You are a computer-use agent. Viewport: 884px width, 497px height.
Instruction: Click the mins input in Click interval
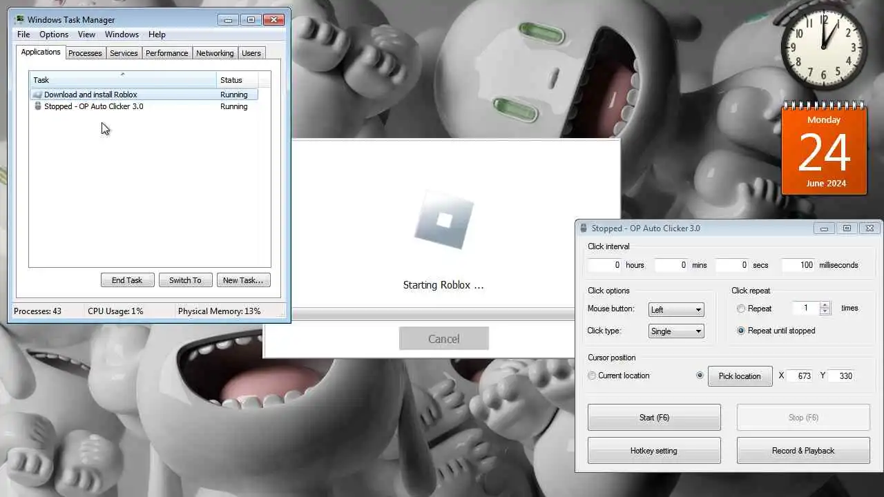[x=671, y=265]
